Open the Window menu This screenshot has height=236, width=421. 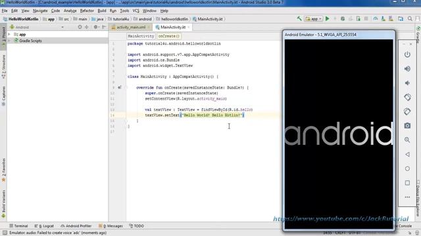click(149, 10)
